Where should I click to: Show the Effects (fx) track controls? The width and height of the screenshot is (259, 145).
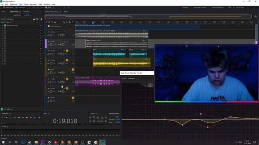49,22
